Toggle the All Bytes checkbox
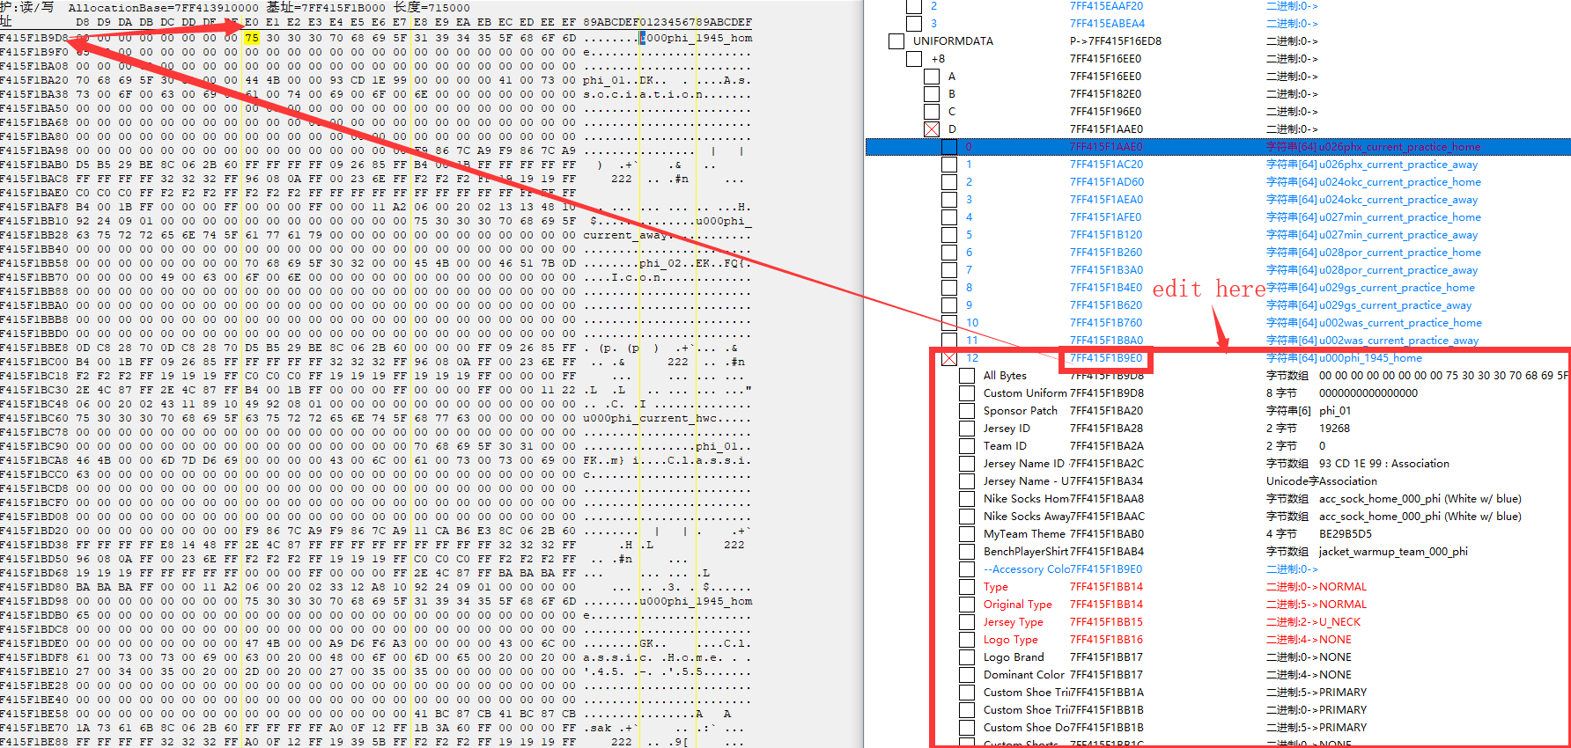1571x748 pixels. [x=967, y=376]
